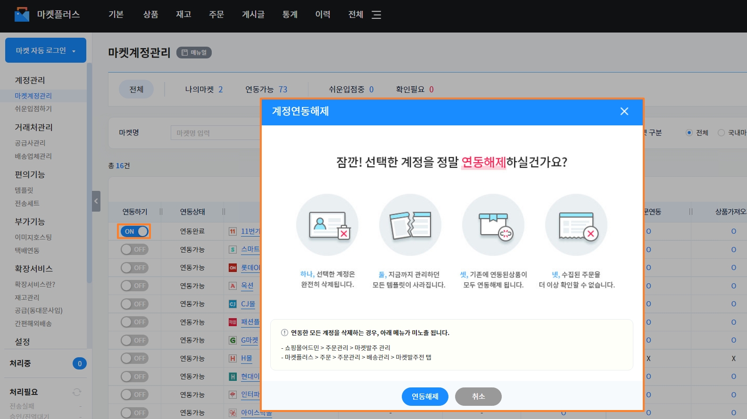Open the 기본 top menu

coord(116,15)
